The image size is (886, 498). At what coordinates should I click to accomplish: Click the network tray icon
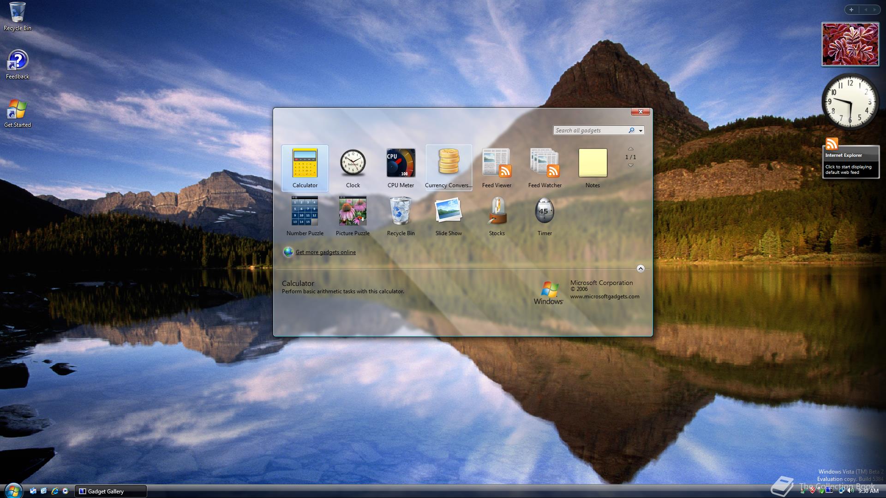(842, 490)
